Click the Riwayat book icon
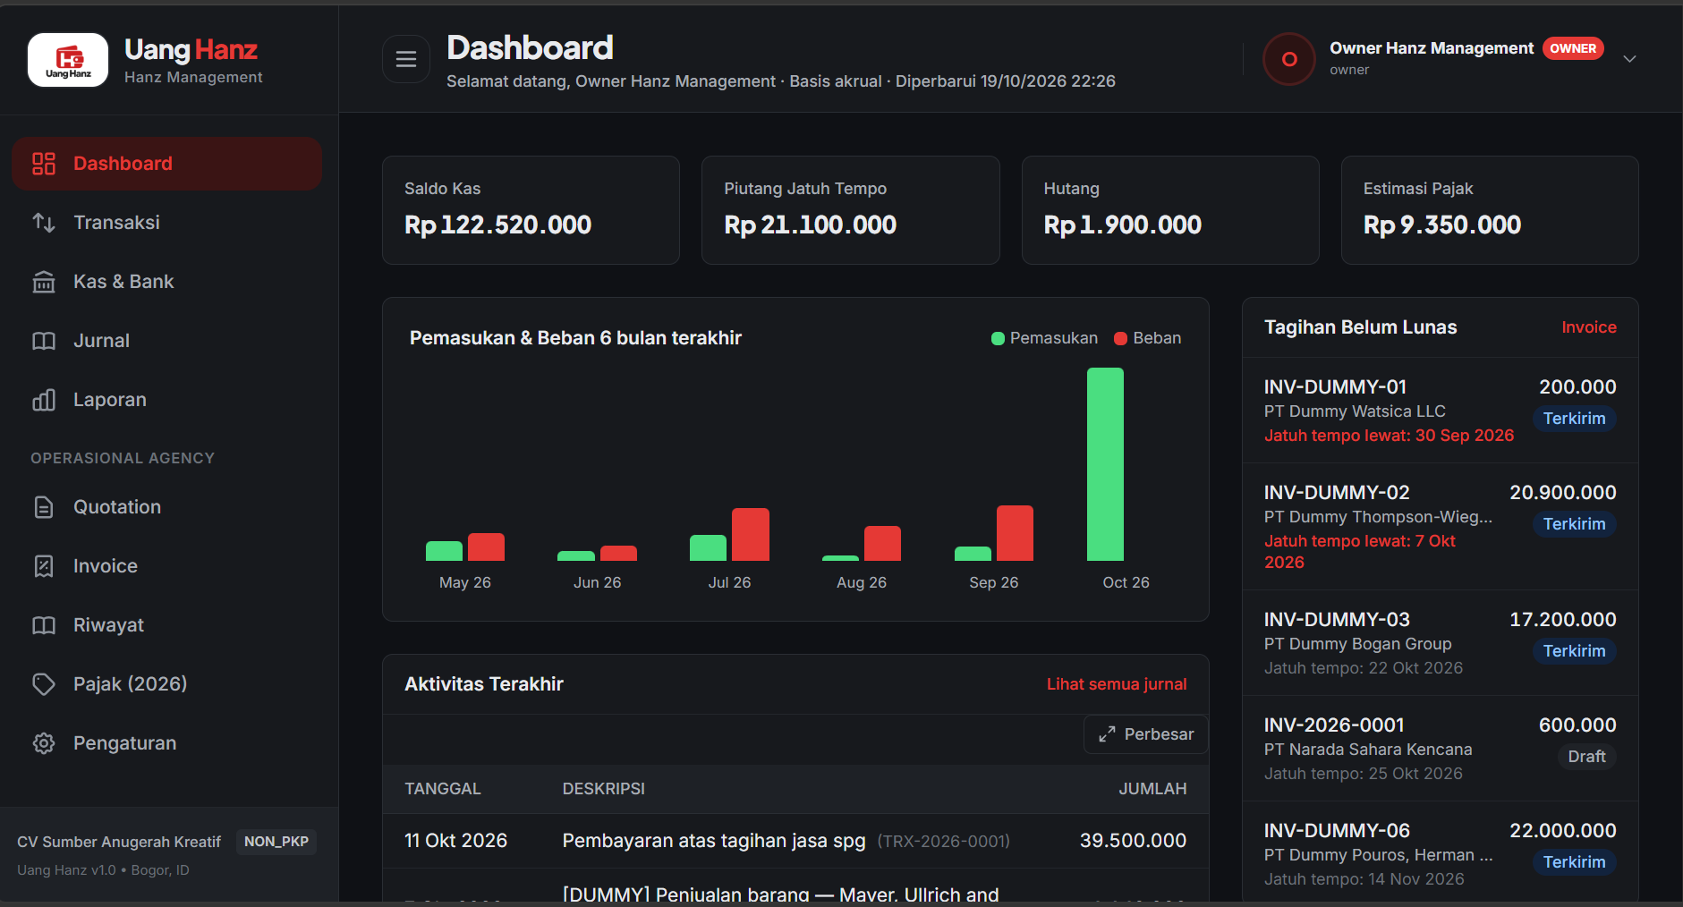 click(44, 625)
